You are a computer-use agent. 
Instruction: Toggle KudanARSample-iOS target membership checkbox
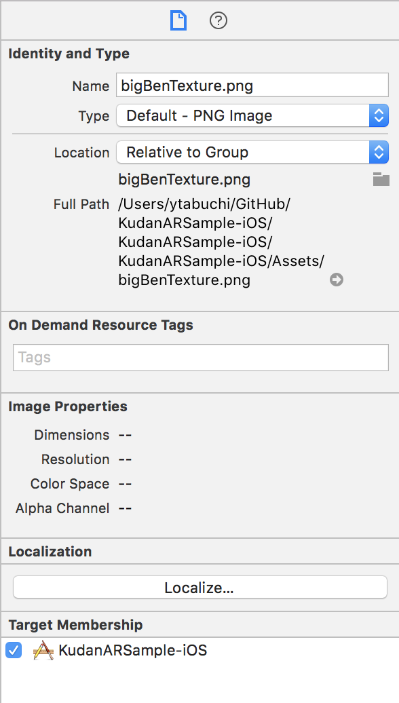pyautogui.click(x=14, y=650)
